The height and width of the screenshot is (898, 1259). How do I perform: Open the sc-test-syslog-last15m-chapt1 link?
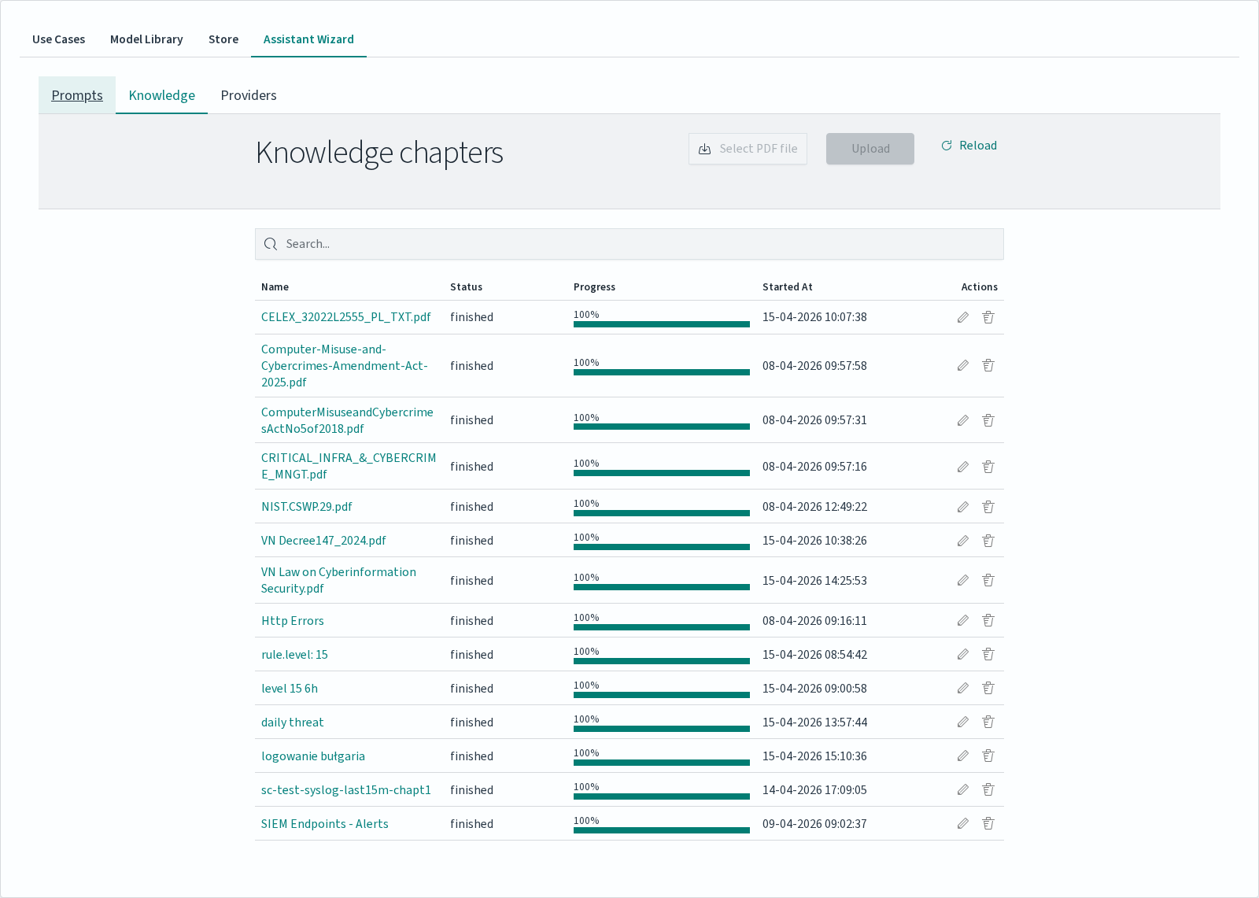click(346, 790)
